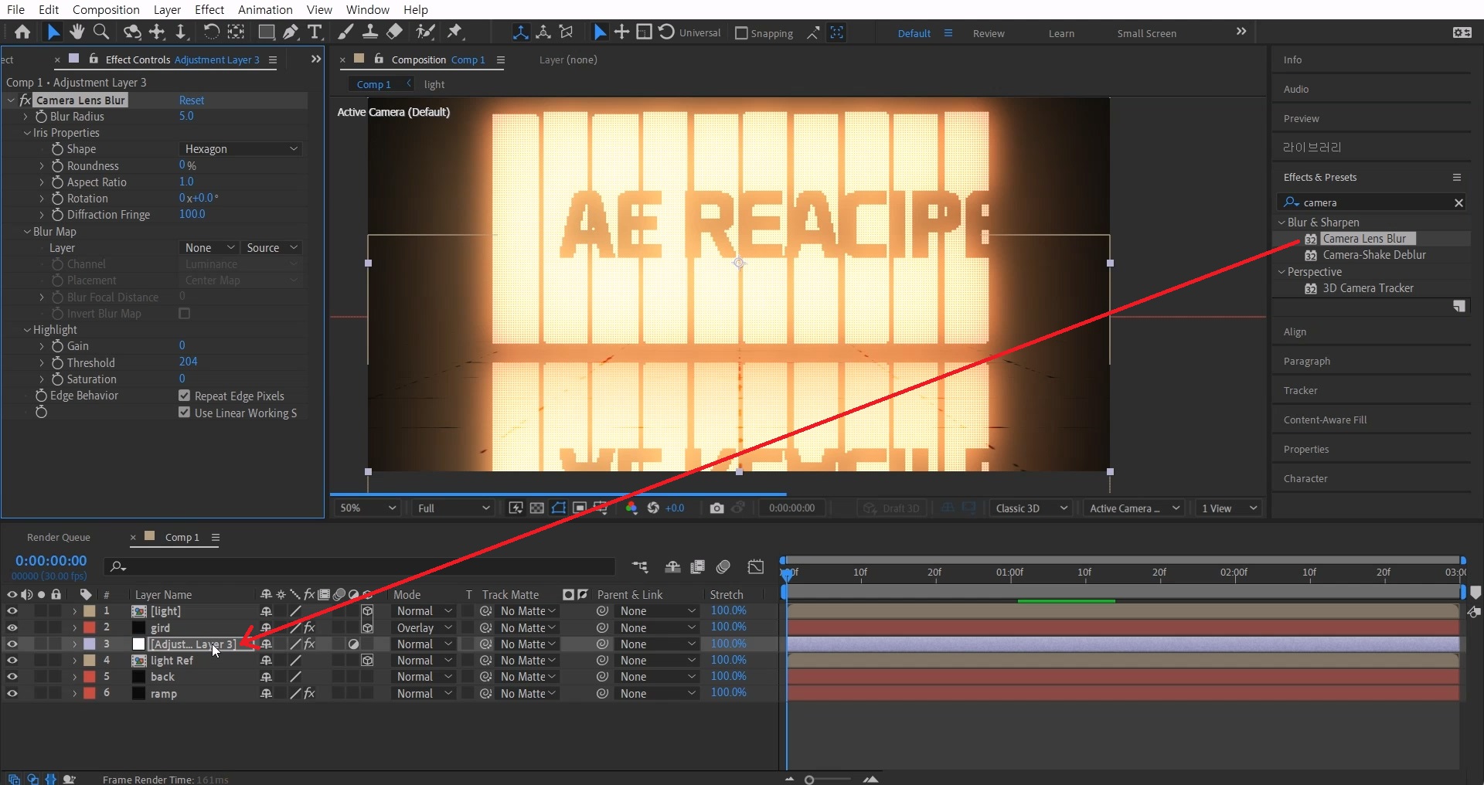Select the Brush tool
1484x785 pixels.
tap(345, 32)
